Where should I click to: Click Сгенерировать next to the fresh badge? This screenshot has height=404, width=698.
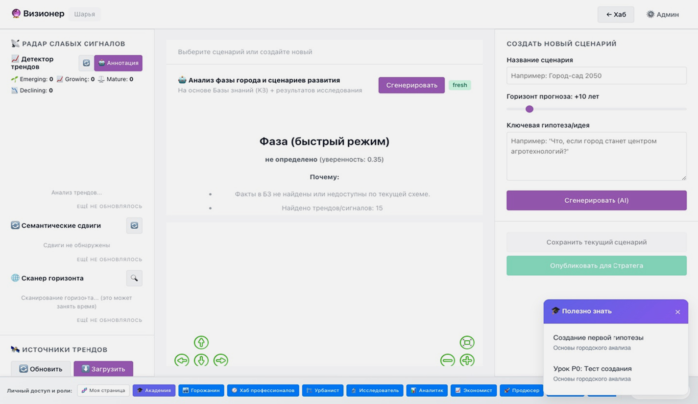(x=411, y=85)
